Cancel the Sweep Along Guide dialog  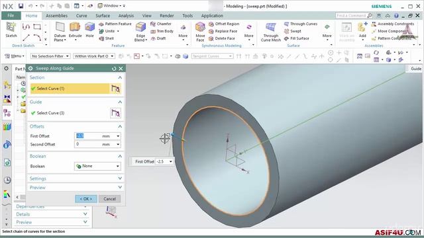109,199
